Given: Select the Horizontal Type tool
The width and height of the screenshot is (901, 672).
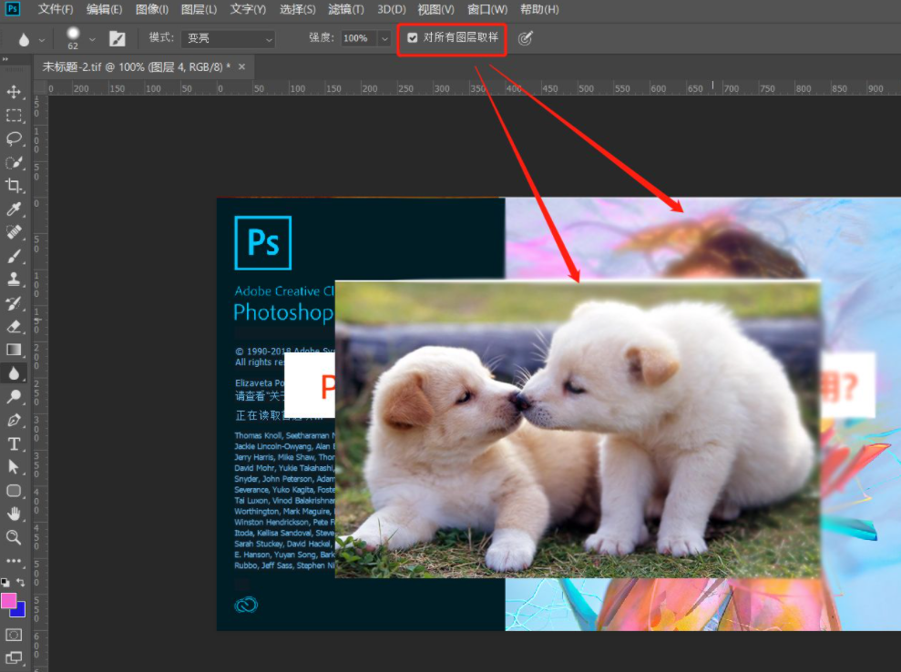Looking at the screenshot, I should [14, 444].
